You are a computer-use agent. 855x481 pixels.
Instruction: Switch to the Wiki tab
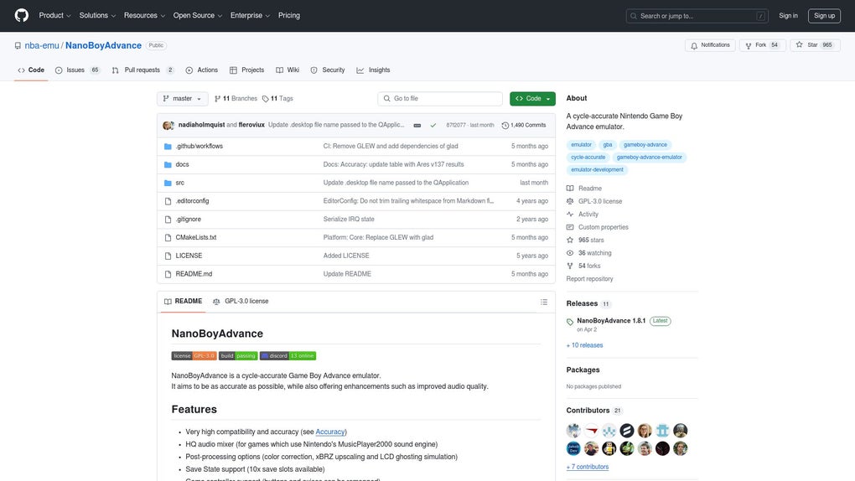pyautogui.click(x=288, y=70)
